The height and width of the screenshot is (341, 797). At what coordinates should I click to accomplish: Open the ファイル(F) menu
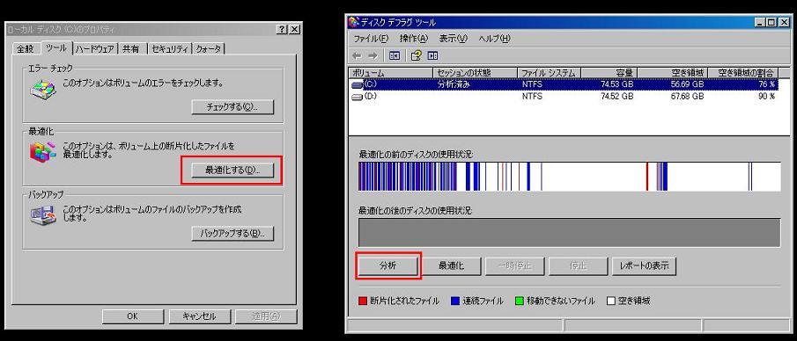(x=371, y=39)
